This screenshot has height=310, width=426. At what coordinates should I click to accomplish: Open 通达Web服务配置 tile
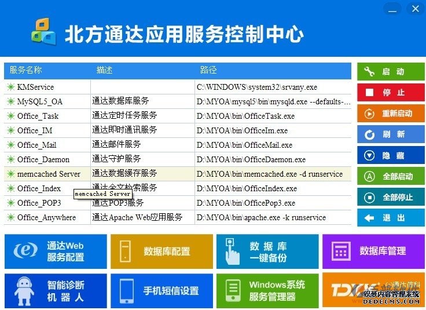pyautogui.click(x=56, y=251)
